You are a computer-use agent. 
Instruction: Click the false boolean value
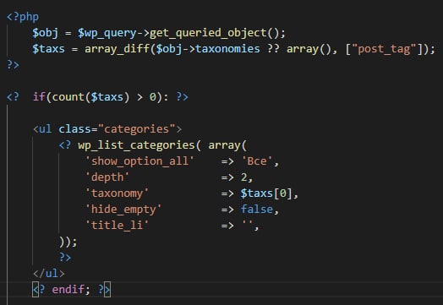[257, 210]
